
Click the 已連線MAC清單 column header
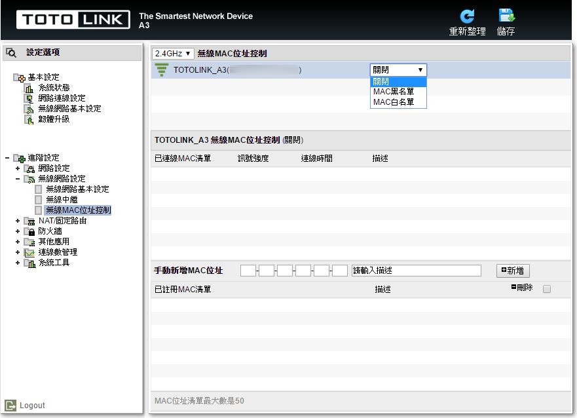[x=183, y=159]
